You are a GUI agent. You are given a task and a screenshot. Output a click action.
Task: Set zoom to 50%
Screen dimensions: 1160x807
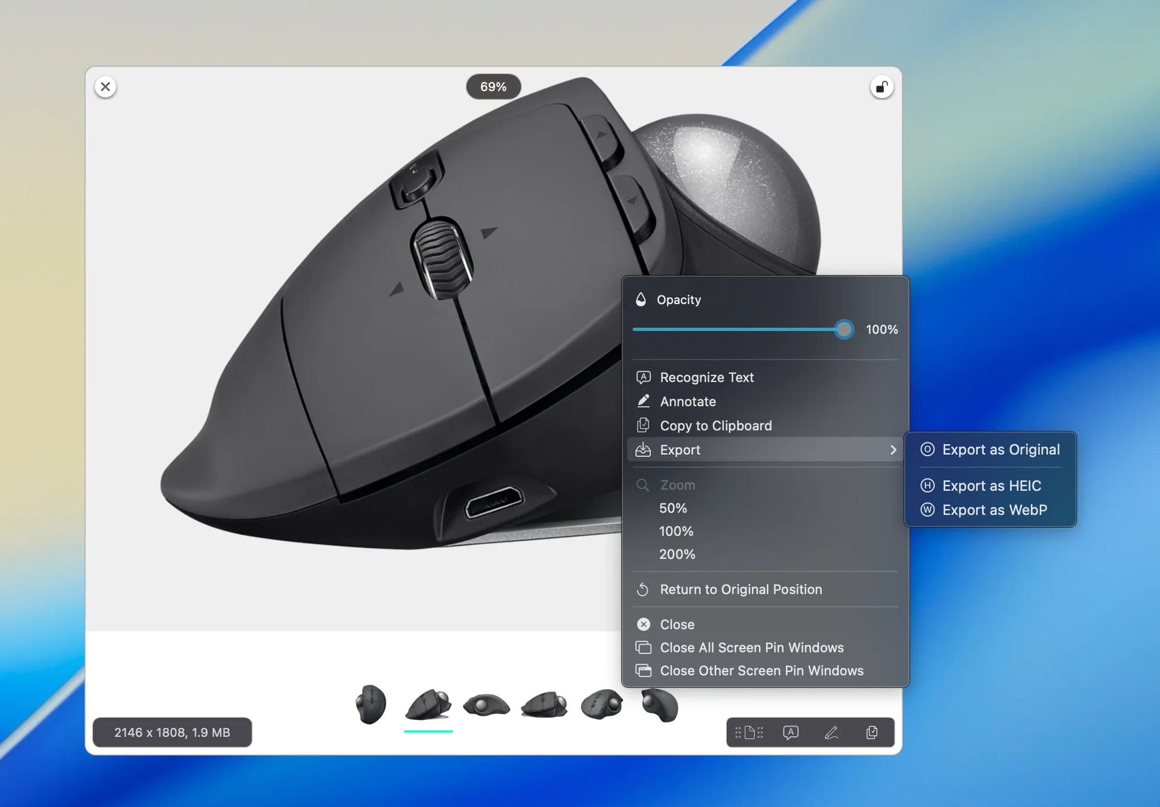pyautogui.click(x=673, y=508)
